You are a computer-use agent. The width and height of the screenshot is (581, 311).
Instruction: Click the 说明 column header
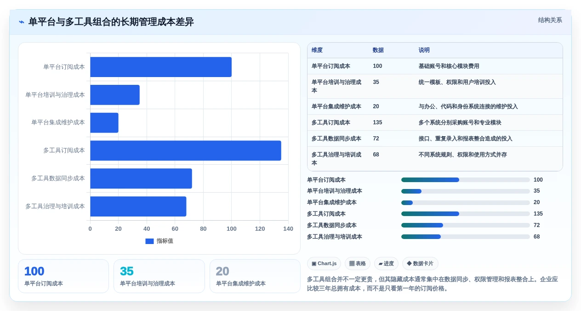424,50
